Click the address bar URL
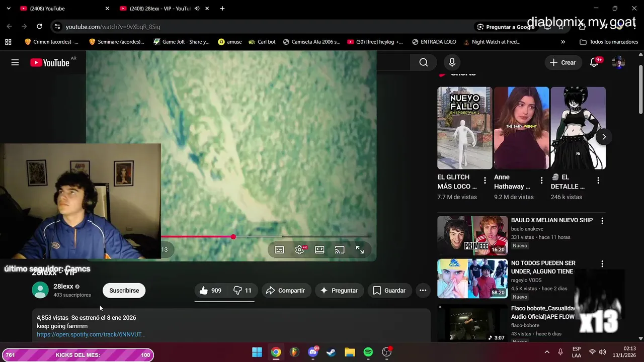644x362 pixels. click(x=113, y=27)
